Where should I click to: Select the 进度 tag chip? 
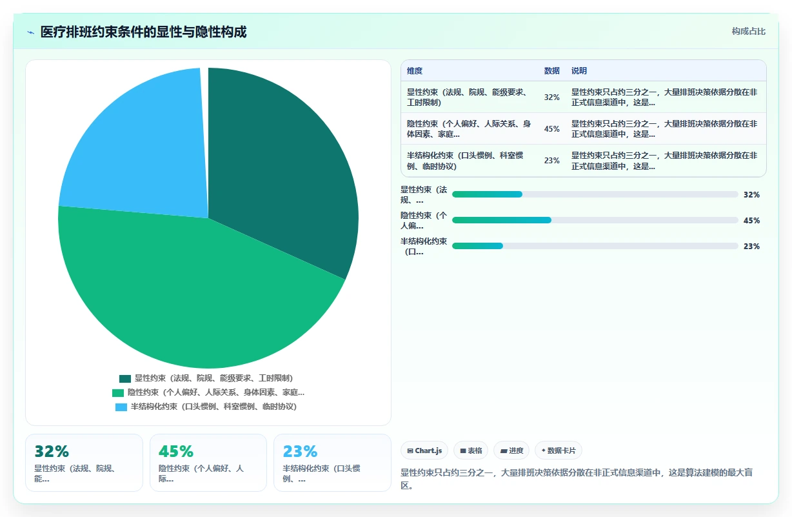click(x=511, y=451)
